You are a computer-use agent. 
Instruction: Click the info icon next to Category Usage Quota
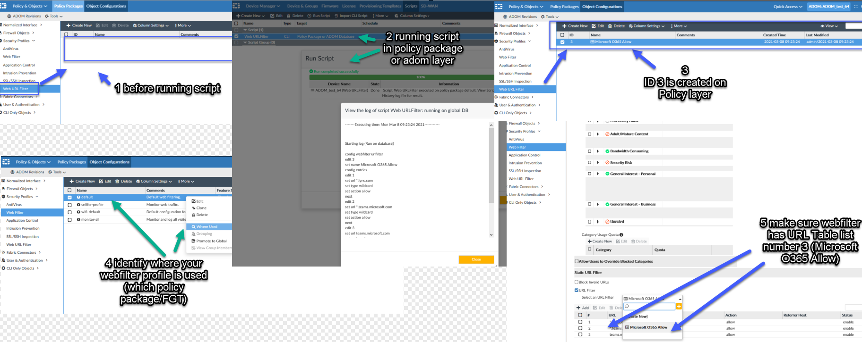pyautogui.click(x=621, y=235)
